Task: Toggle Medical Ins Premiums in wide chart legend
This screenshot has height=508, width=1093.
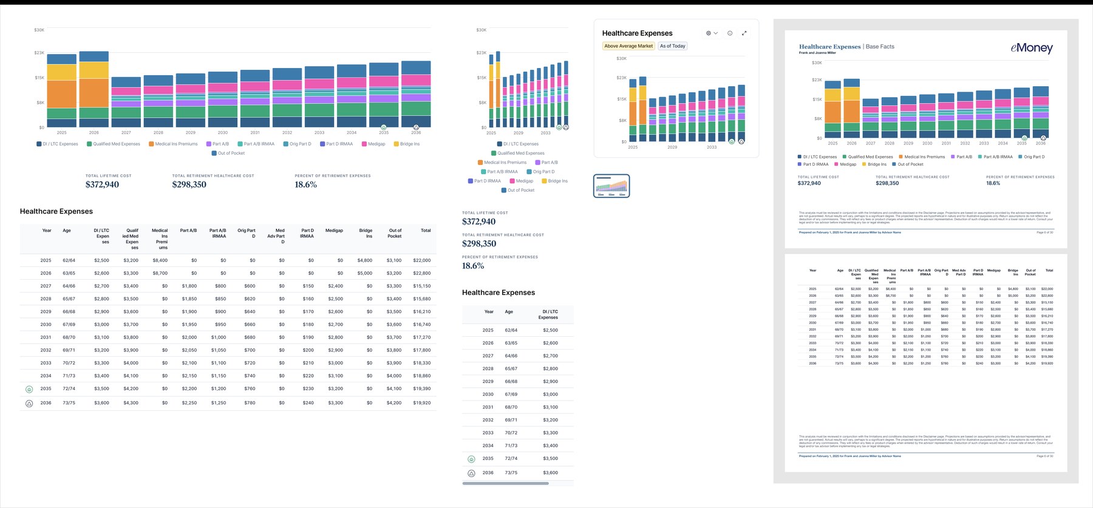Action: pyautogui.click(x=173, y=144)
